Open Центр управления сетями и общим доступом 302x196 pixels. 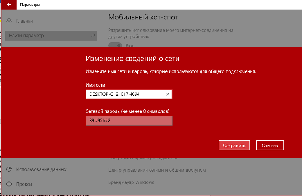157,170
